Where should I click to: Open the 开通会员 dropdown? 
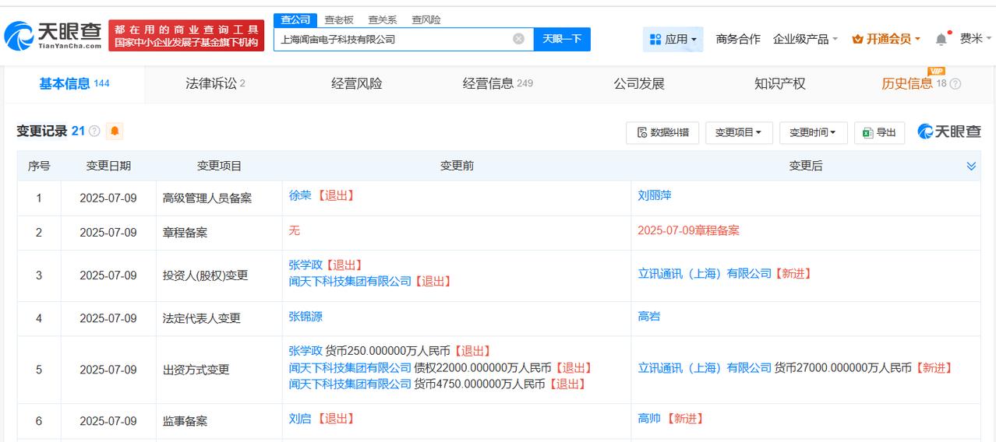pos(886,39)
